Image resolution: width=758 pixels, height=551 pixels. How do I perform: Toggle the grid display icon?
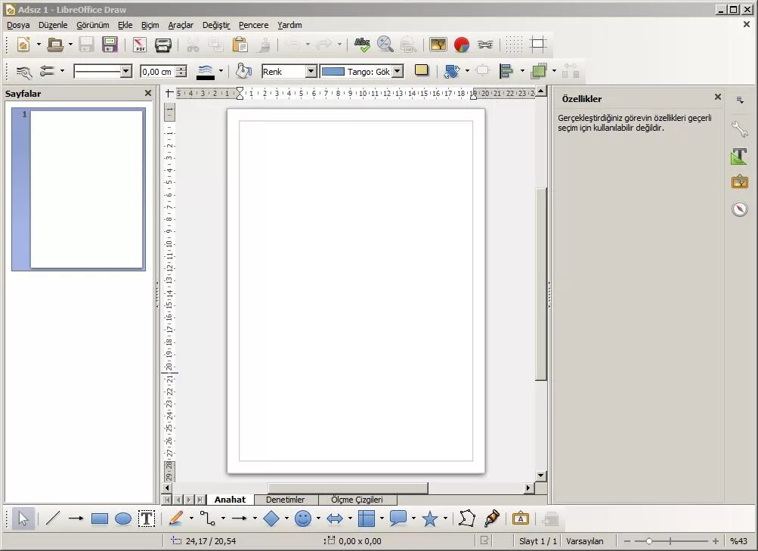click(x=514, y=45)
